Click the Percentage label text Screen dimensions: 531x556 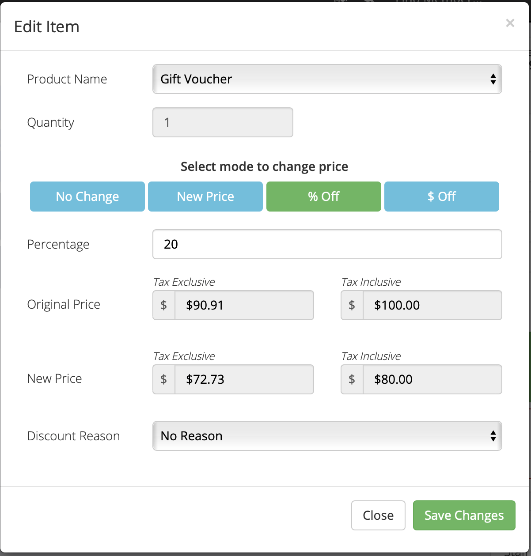click(x=58, y=244)
